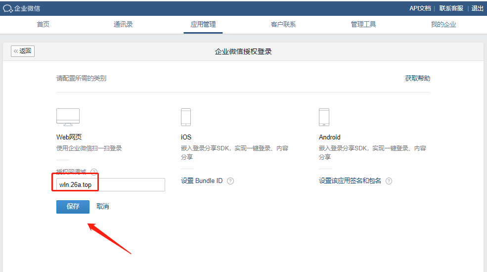Switch to the 我的企业 tab
487x272 pixels.
point(443,25)
